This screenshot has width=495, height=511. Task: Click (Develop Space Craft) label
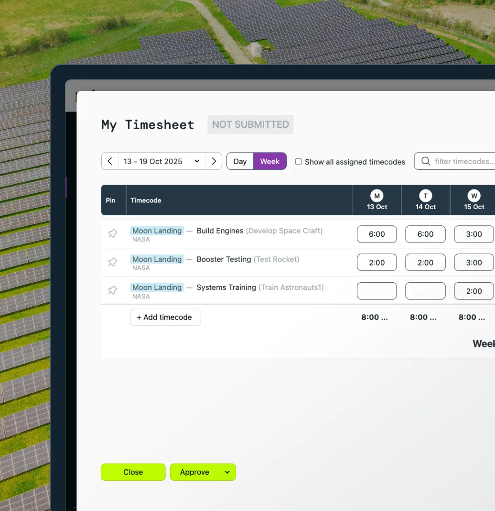[284, 231]
